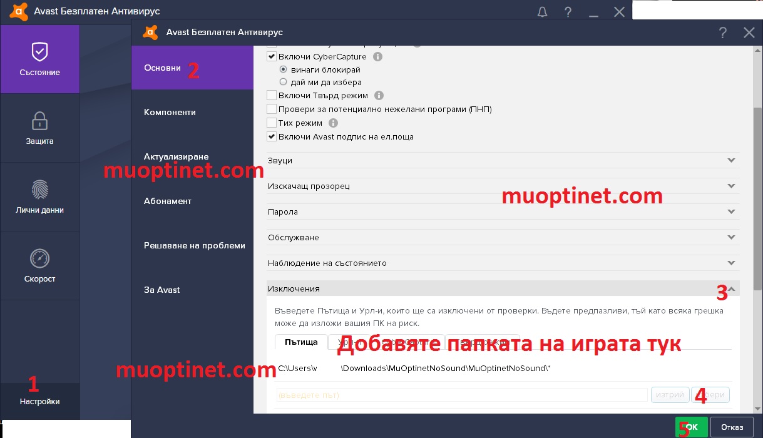Open the Лични данни fingerprint section
Image resolution: width=763 pixels, height=438 pixels.
[40, 197]
